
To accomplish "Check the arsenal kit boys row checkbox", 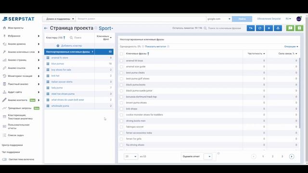I will (121, 61).
